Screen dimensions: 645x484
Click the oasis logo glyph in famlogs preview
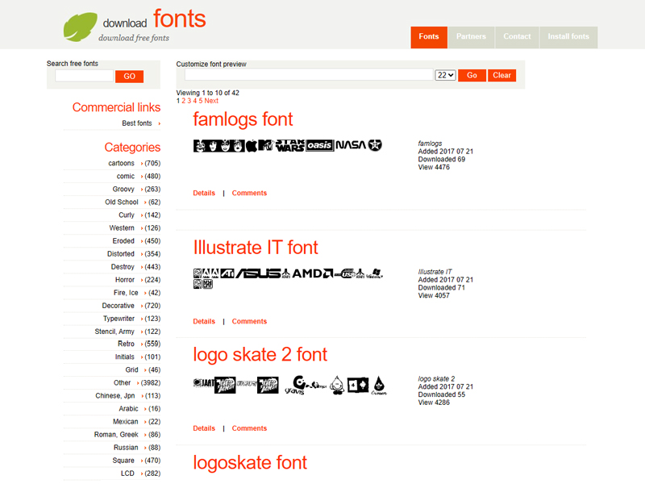321,146
